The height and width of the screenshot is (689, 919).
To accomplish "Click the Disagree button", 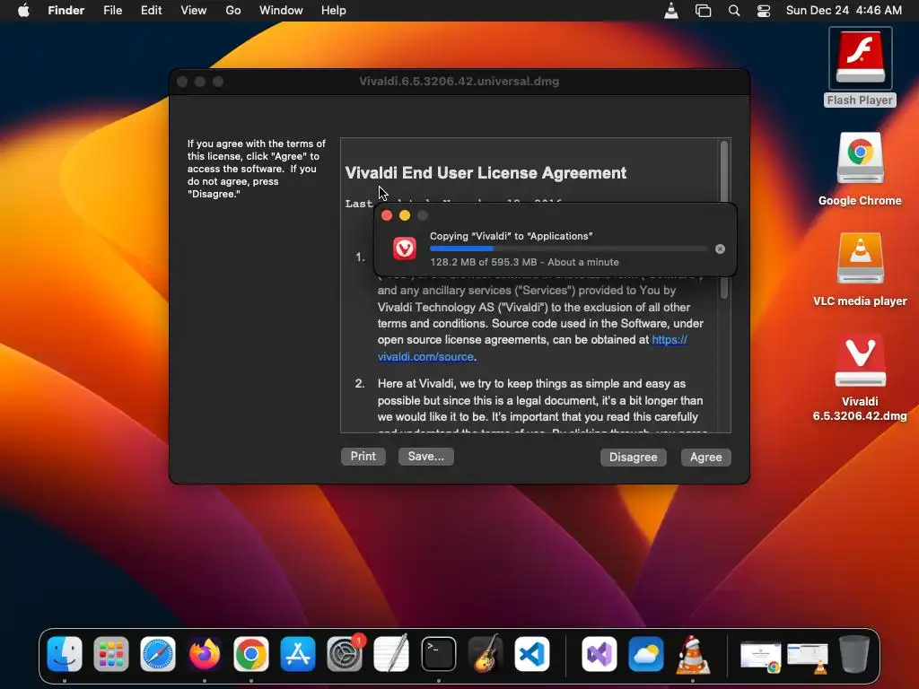I will tap(633, 457).
